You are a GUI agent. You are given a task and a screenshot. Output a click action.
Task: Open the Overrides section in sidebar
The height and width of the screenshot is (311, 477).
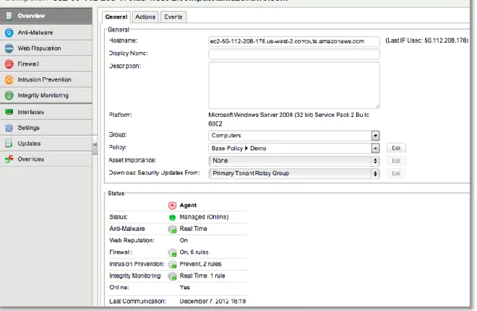coord(46,159)
